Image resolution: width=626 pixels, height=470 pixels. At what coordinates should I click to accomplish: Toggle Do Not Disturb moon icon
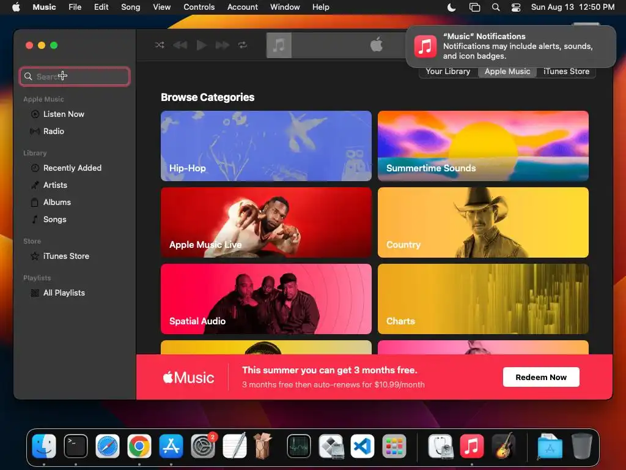(452, 7)
